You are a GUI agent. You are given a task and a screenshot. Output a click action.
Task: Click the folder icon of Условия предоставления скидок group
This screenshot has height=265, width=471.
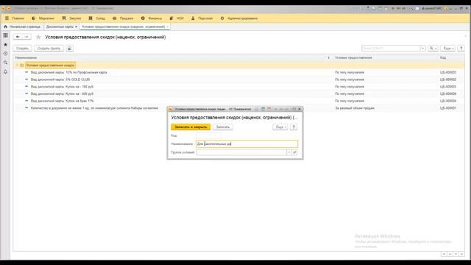22,66
